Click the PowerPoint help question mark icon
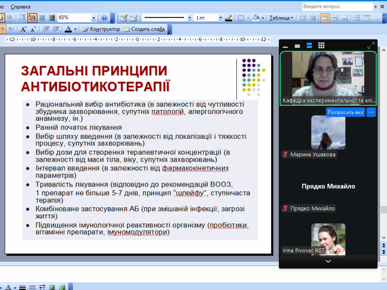 click(104, 18)
